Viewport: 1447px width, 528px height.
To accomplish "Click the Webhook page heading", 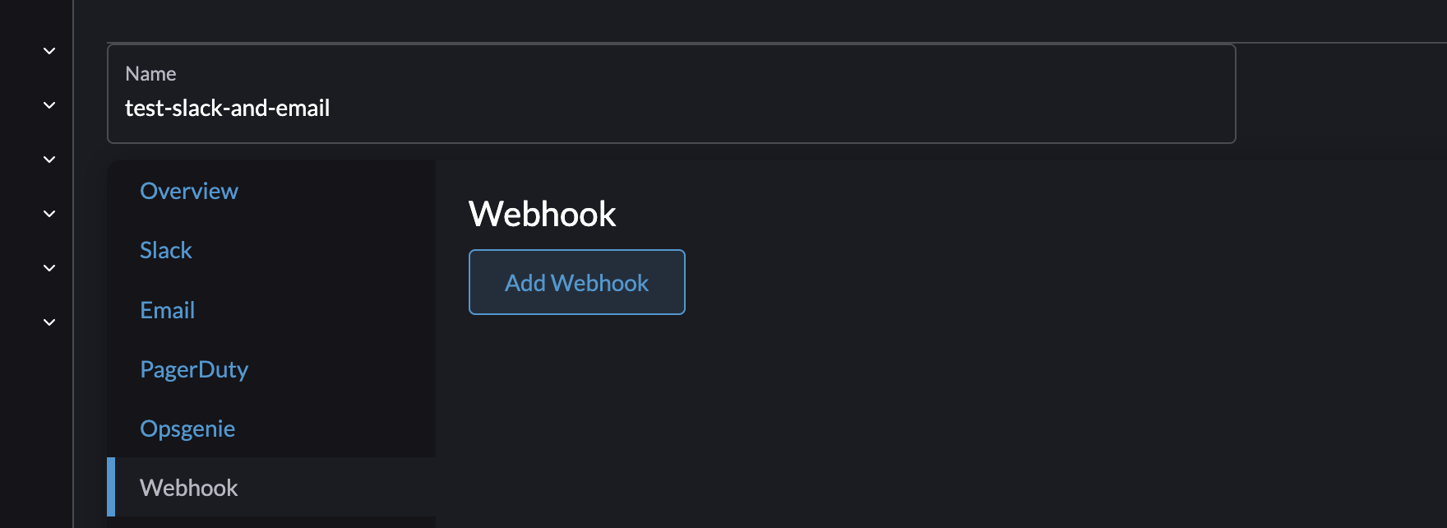I will [542, 213].
